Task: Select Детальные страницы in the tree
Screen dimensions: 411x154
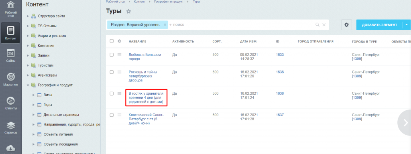Action: coord(61,115)
